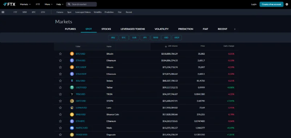
Task: Filter spot markets by the BTC quote button
Action: (x=124, y=38)
